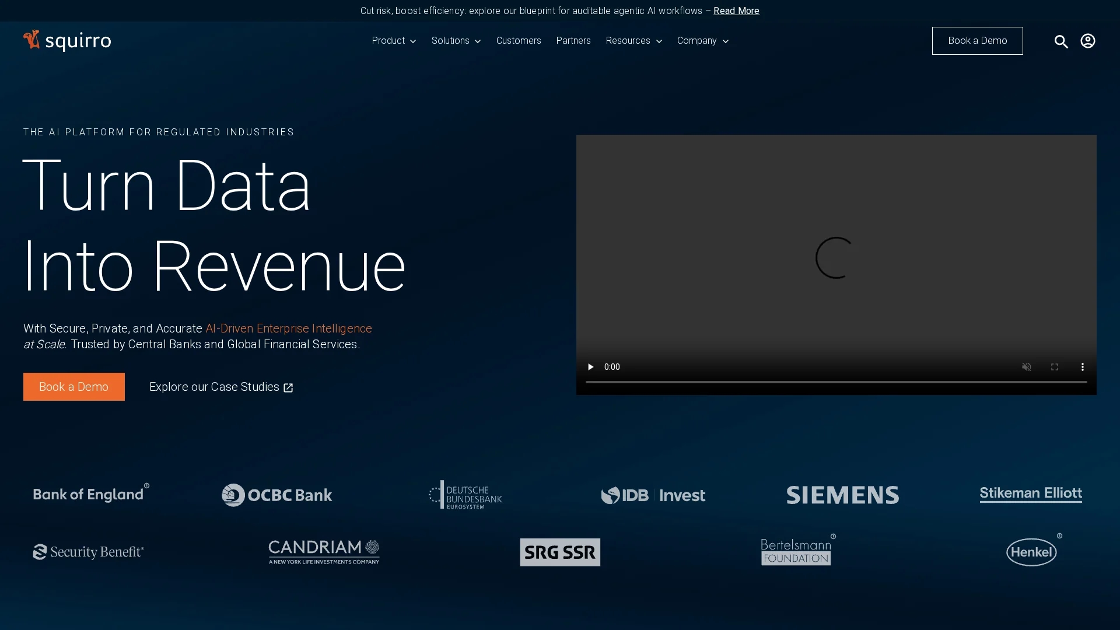
Task: Unmute the hero video
Action: 1026,367
